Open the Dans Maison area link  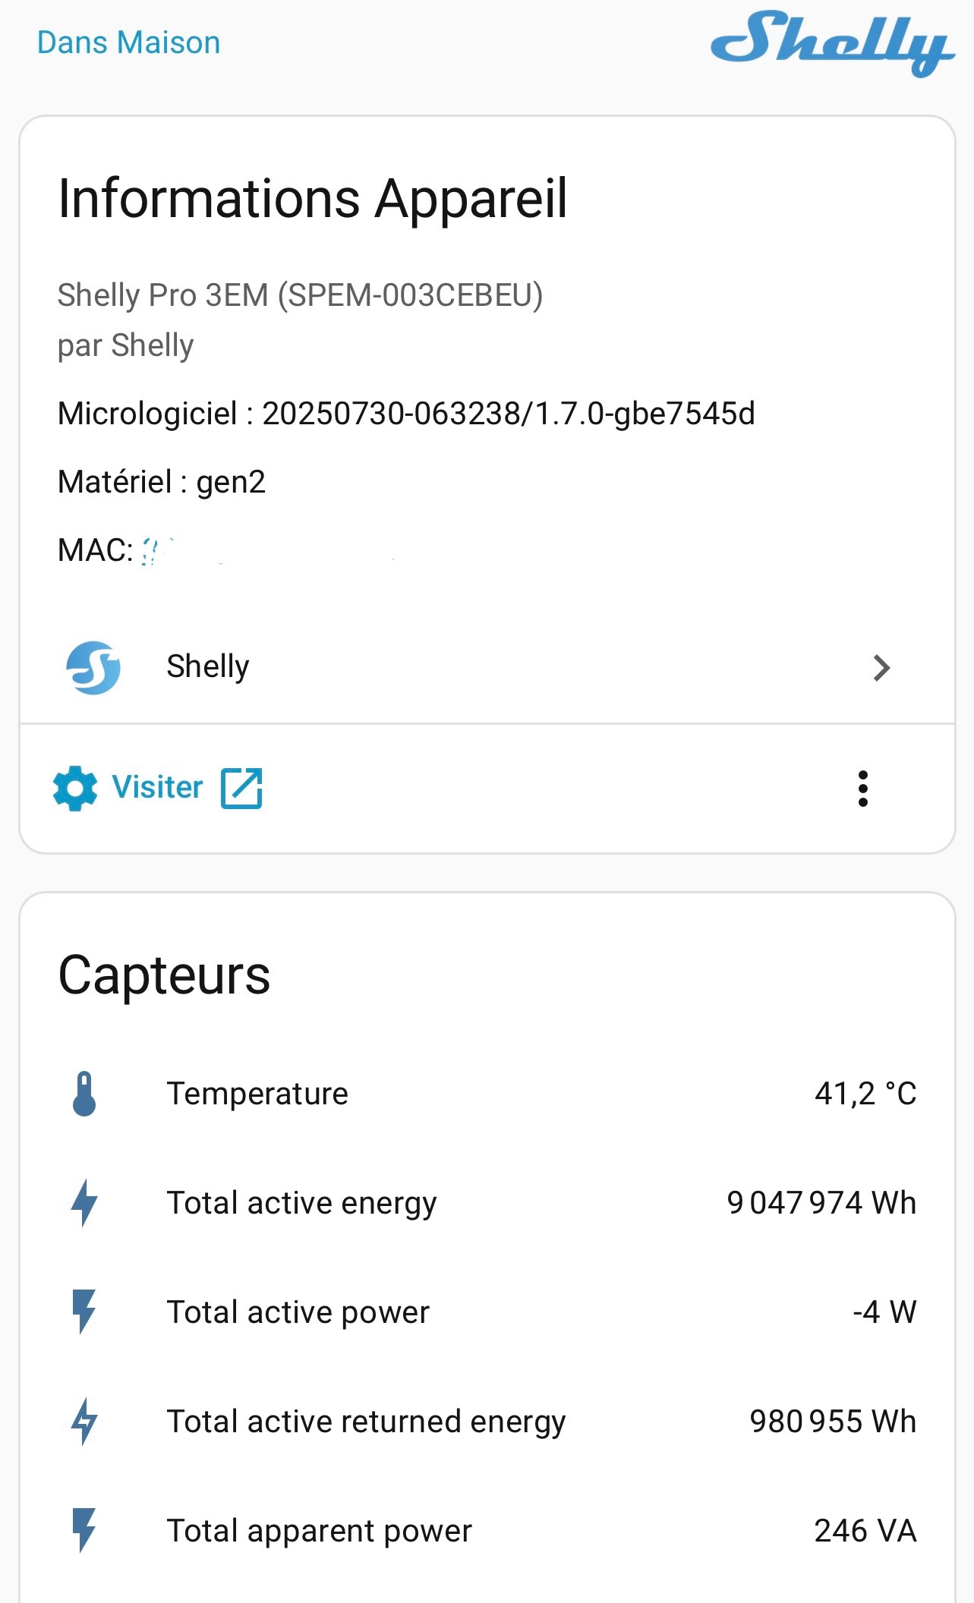pyautogui.click(x=128, y=43)
